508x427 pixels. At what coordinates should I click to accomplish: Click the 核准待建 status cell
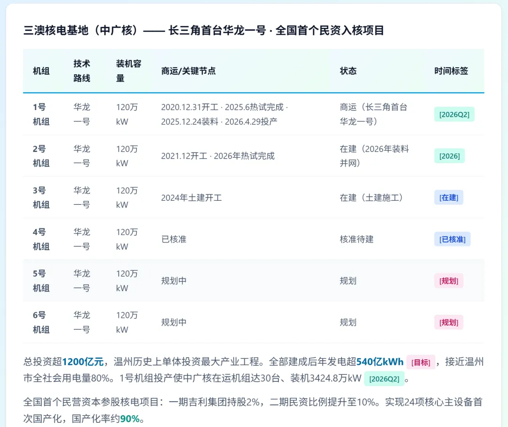click(x=357, y=239)
